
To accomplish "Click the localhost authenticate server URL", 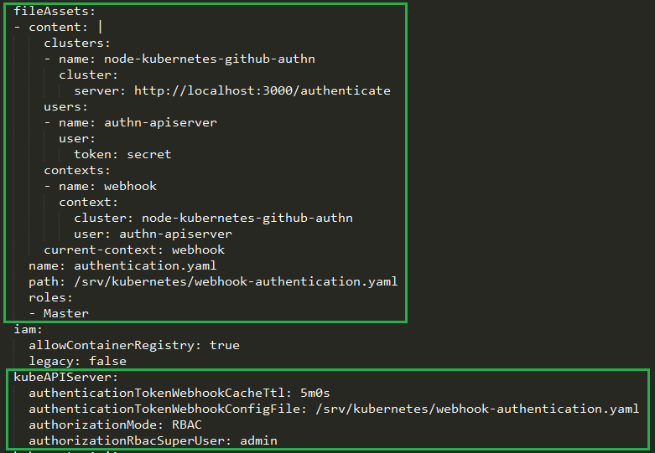I will [x=262, y=90].
